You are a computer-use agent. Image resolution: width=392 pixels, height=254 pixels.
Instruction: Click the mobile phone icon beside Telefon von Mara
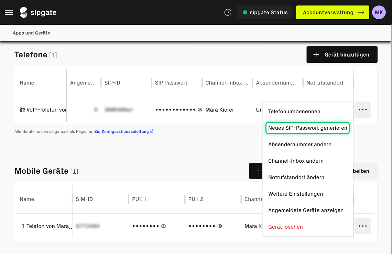pos(23,226)
